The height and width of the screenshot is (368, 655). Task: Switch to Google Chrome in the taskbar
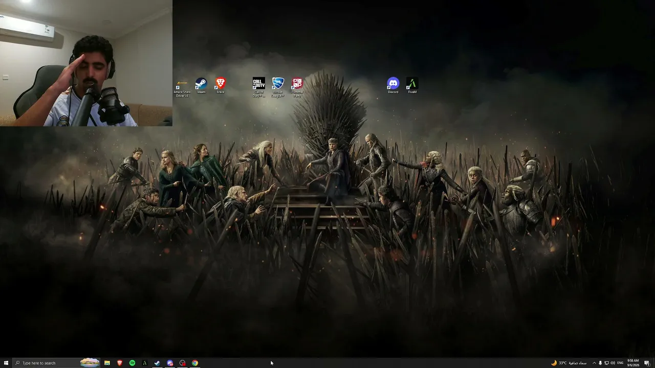pos(195,363)
